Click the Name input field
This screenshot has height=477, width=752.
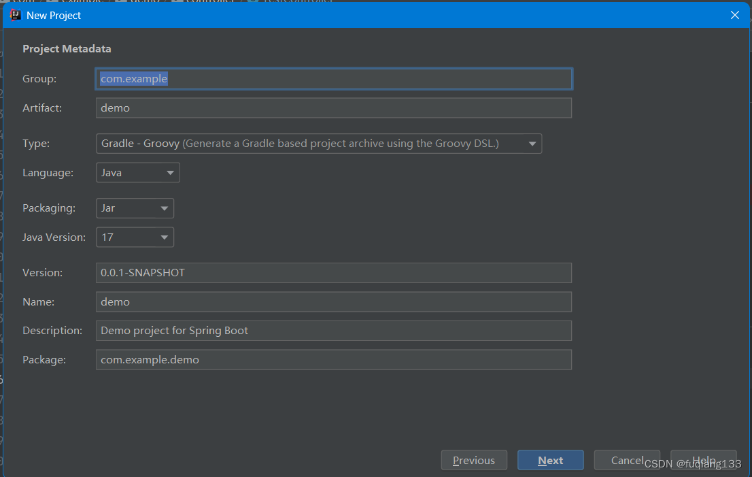point(334,302)
